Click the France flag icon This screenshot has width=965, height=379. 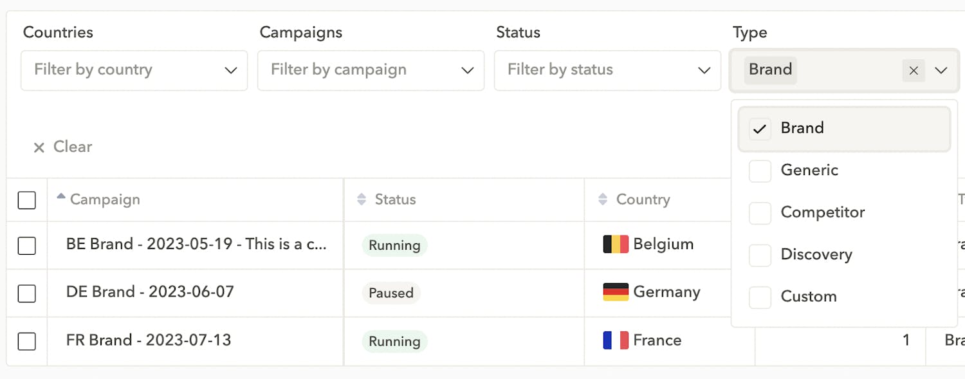[x=615, y=340]
